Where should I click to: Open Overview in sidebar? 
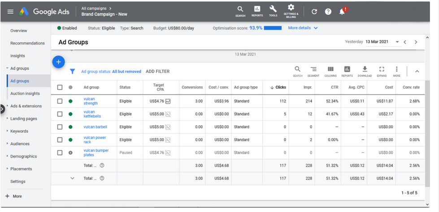tap(19, 31)
